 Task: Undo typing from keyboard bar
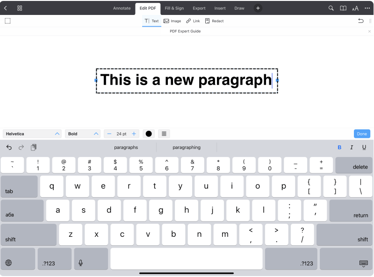(9, 147)
